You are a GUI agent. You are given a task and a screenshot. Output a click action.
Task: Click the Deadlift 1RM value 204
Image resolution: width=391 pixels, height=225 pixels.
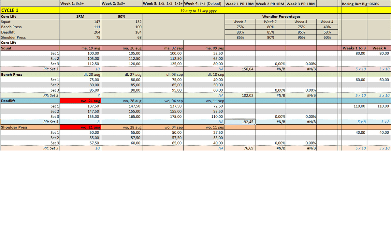pyautogui.click(x=80, y=32)
